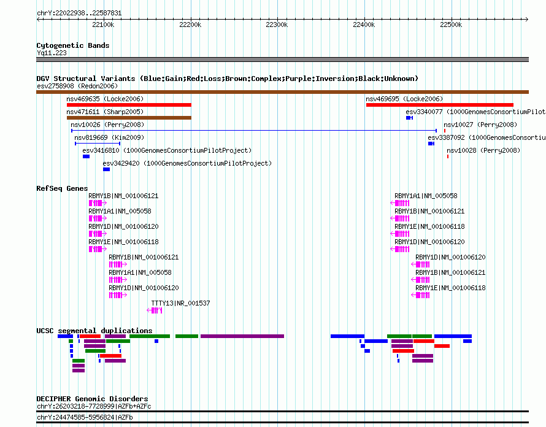Open the nsv819669 (Kim2009) variant label
546x427 pixels.
click(x=109, y=137)
